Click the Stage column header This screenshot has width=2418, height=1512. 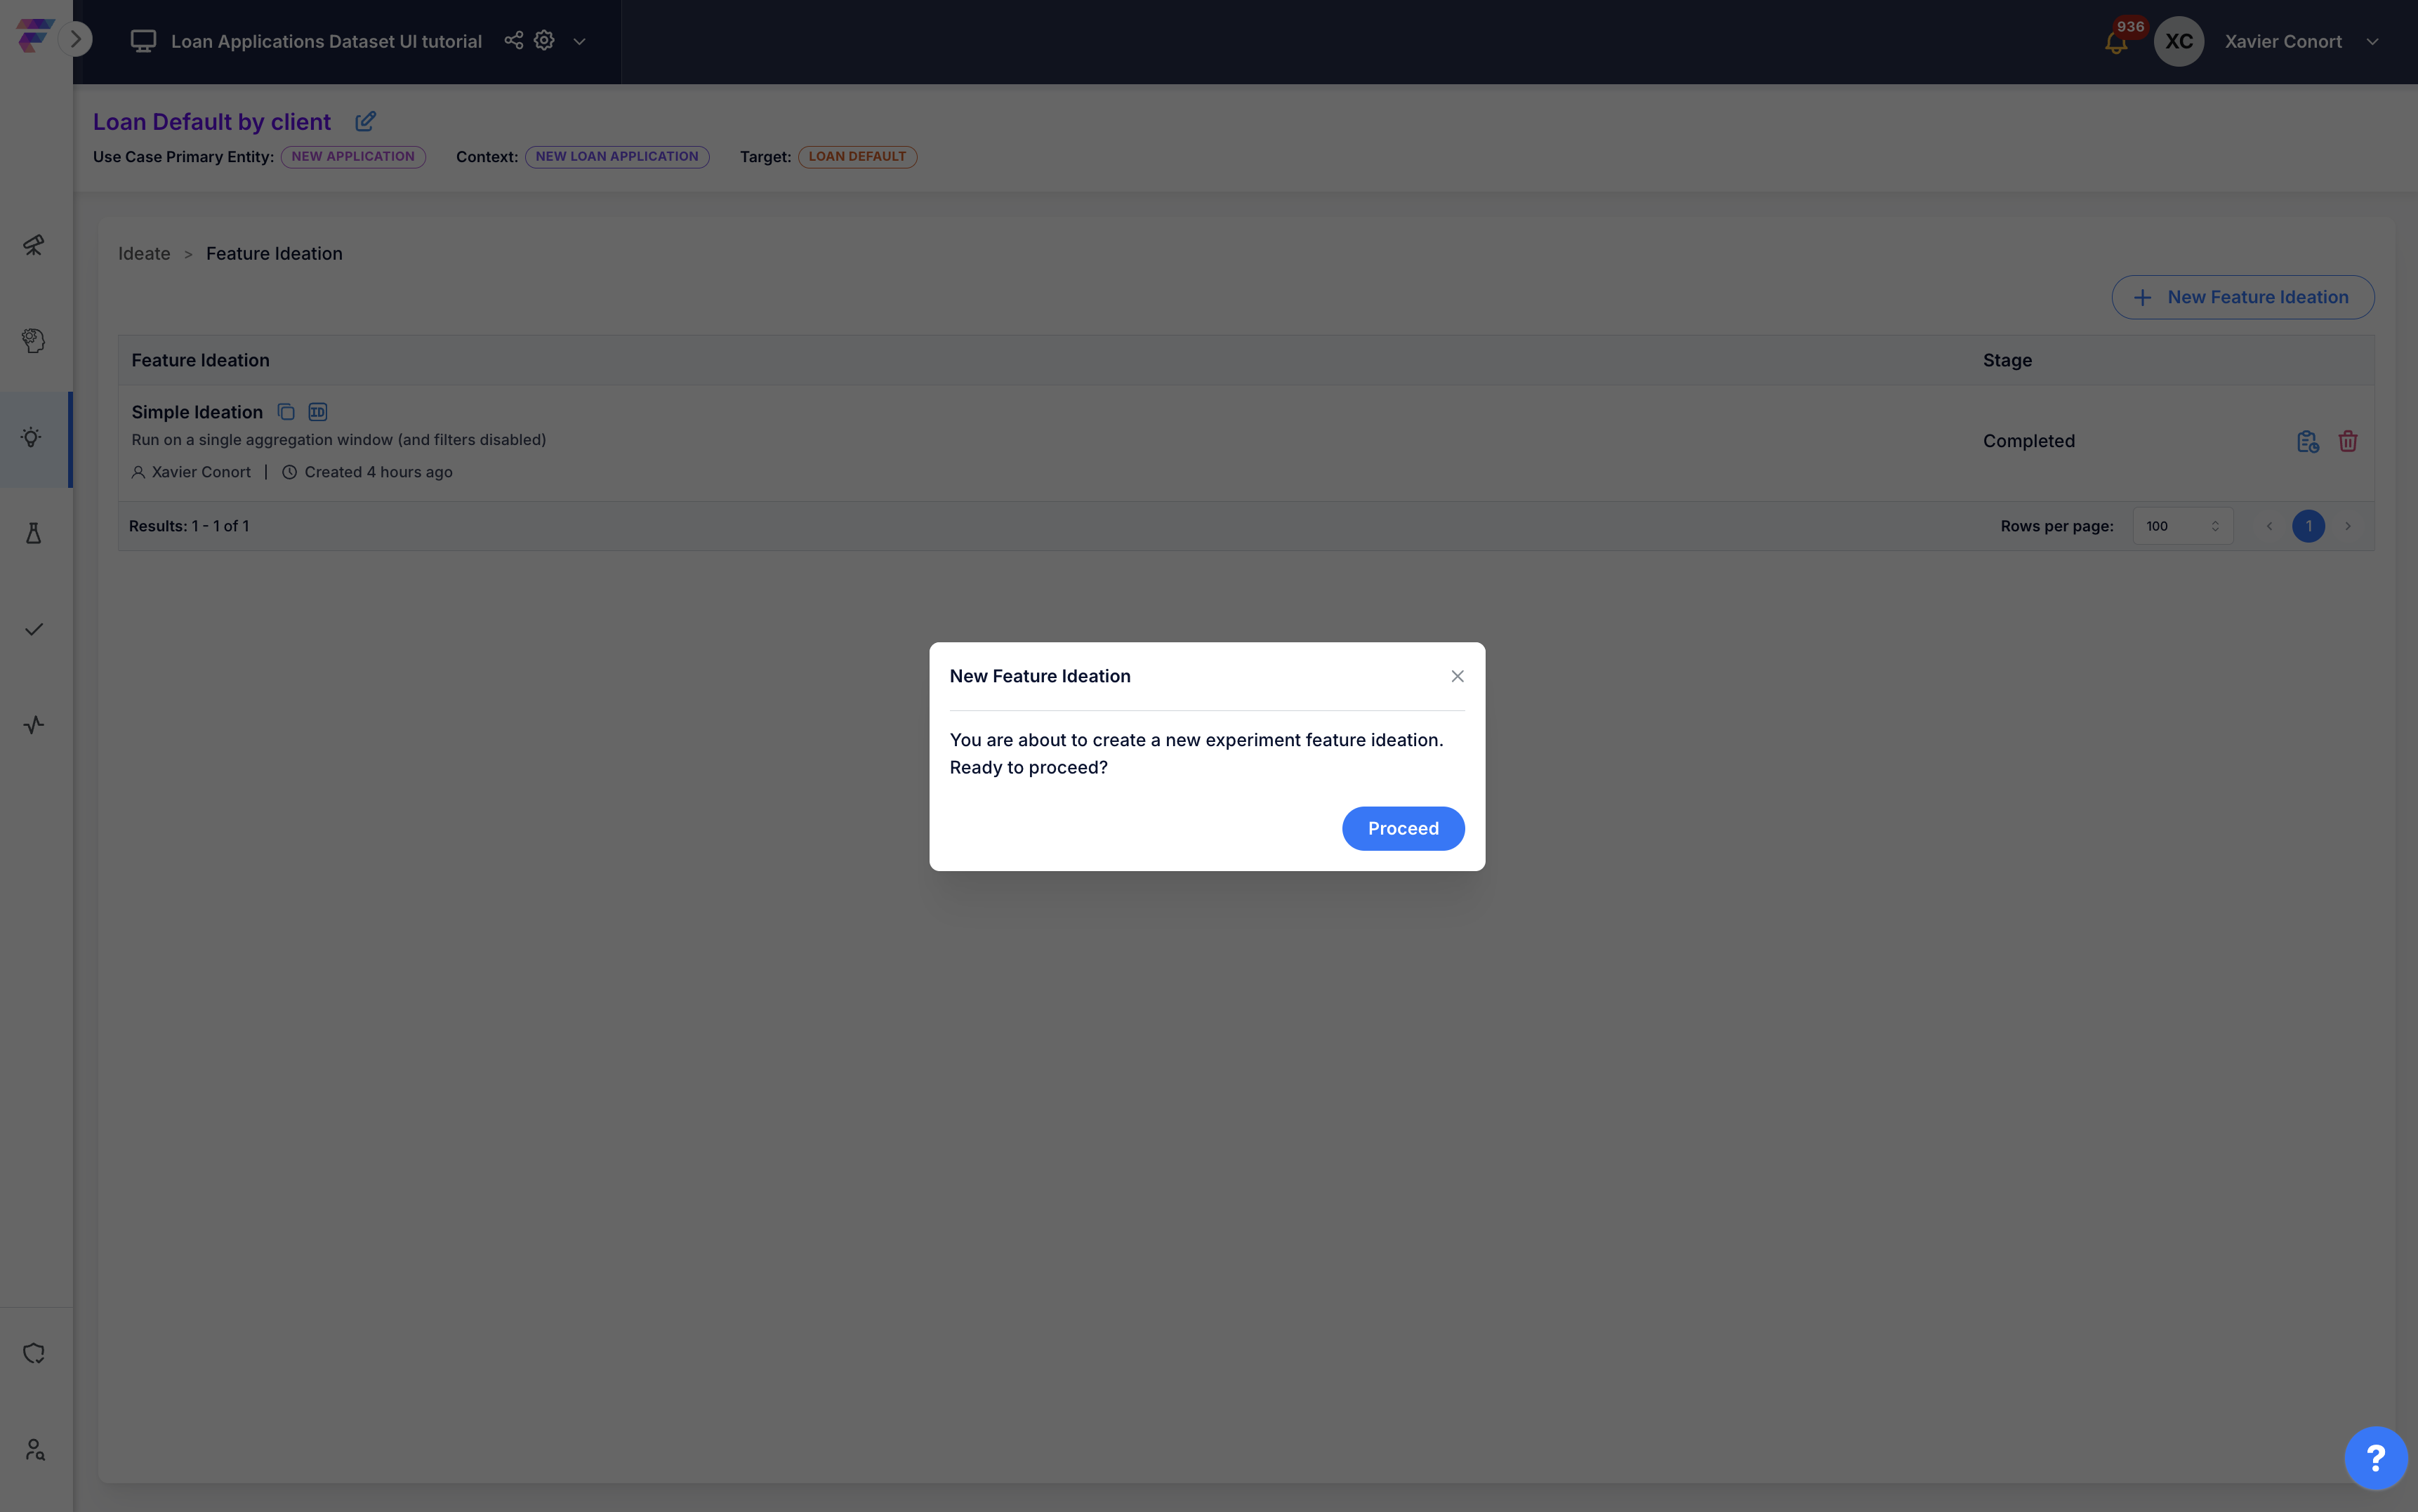[2007, 360]
